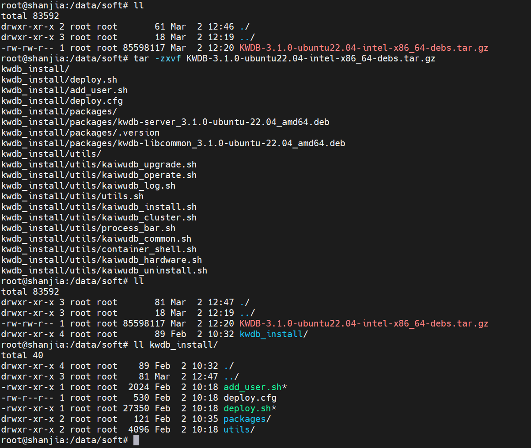Select the kwdb_install/add_user.sh extraction line
The height and width of the screenshot is (448, 531).
pos(64,90)
